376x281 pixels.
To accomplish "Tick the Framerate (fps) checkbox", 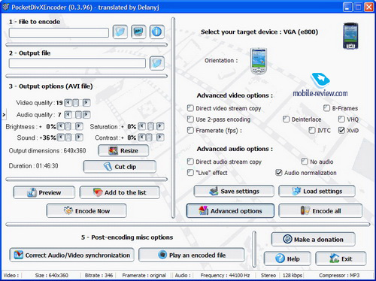I will (x=190, y=130).
